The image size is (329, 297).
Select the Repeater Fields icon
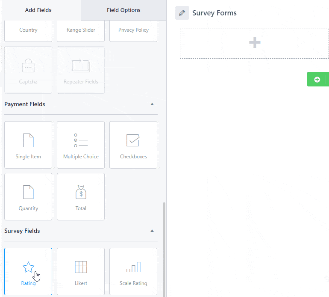click(x=81, y=65)
